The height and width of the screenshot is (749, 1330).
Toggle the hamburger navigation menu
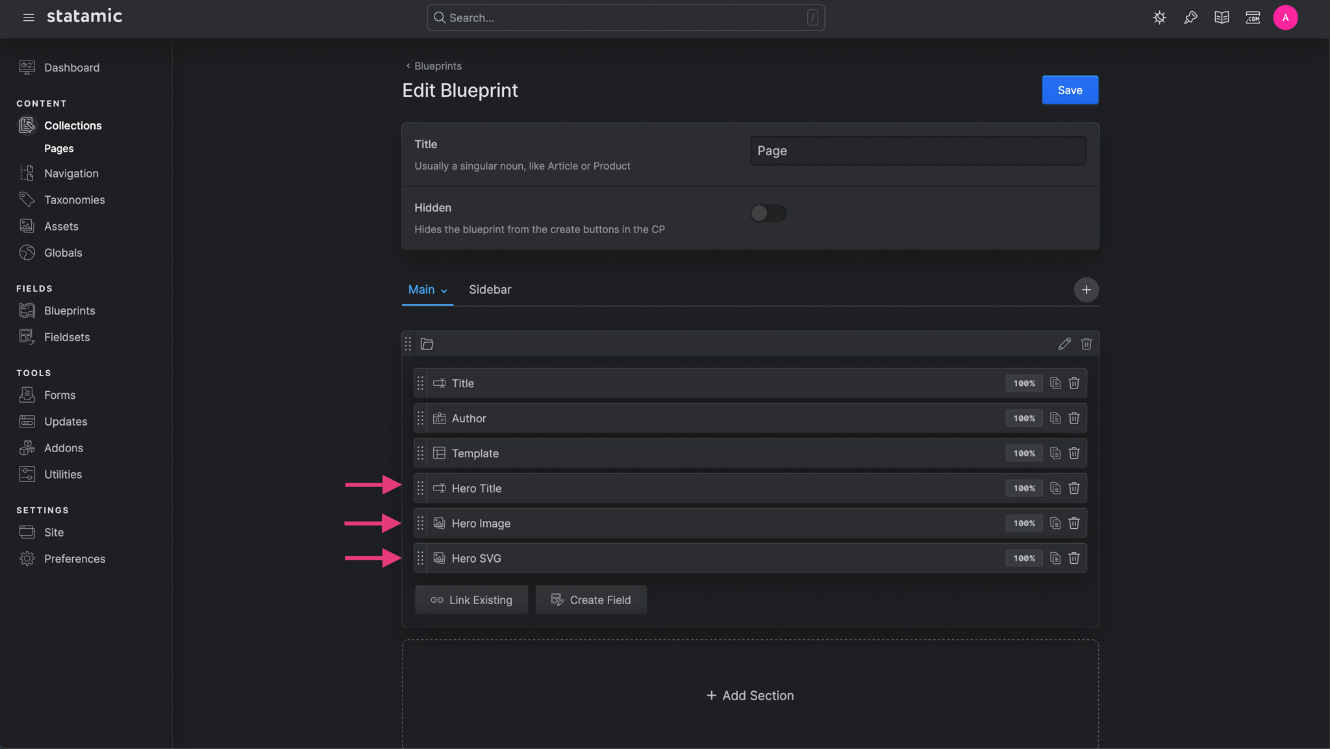point(29,18)
